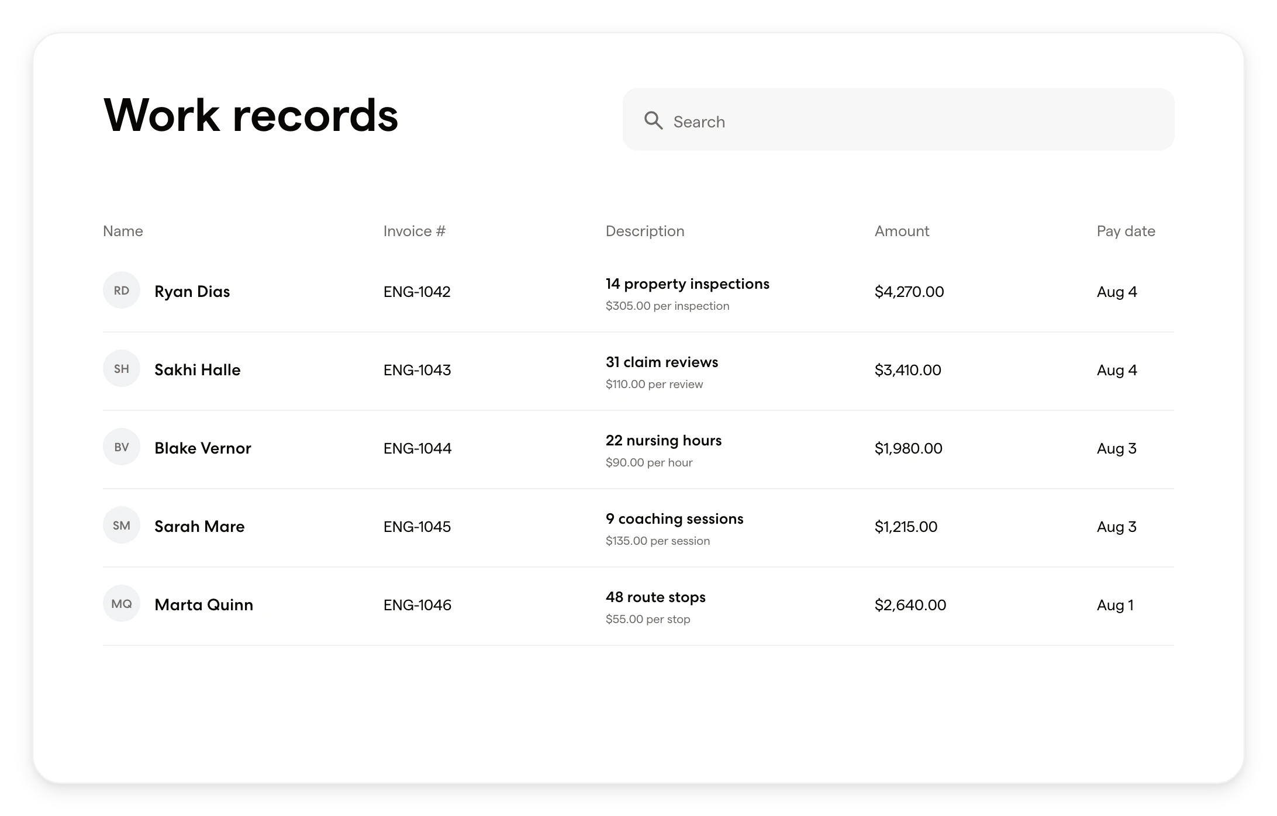Click invoice number ENG-1046
1277x816 pixels.
(x=417, y=605)
